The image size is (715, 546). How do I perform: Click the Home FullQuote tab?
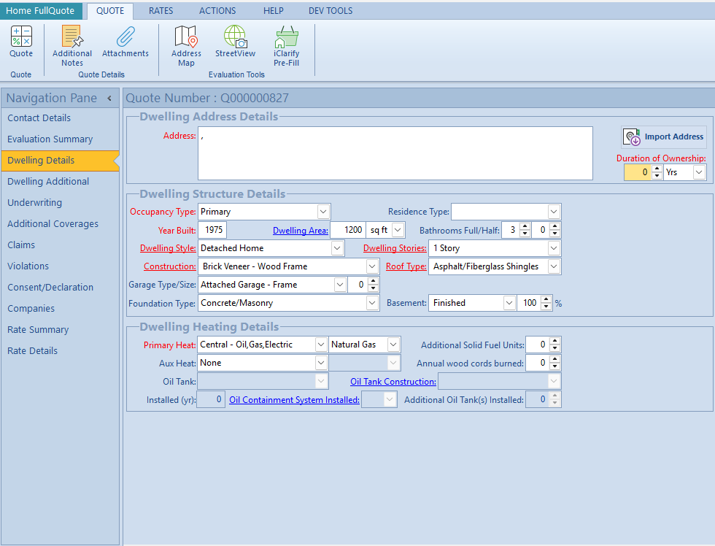click(40, 11)
